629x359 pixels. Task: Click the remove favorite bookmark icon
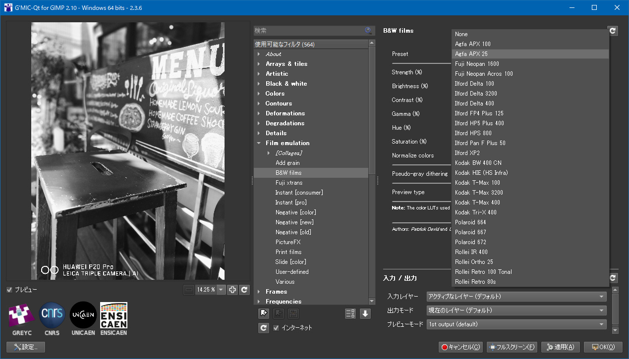pos(279,313)
